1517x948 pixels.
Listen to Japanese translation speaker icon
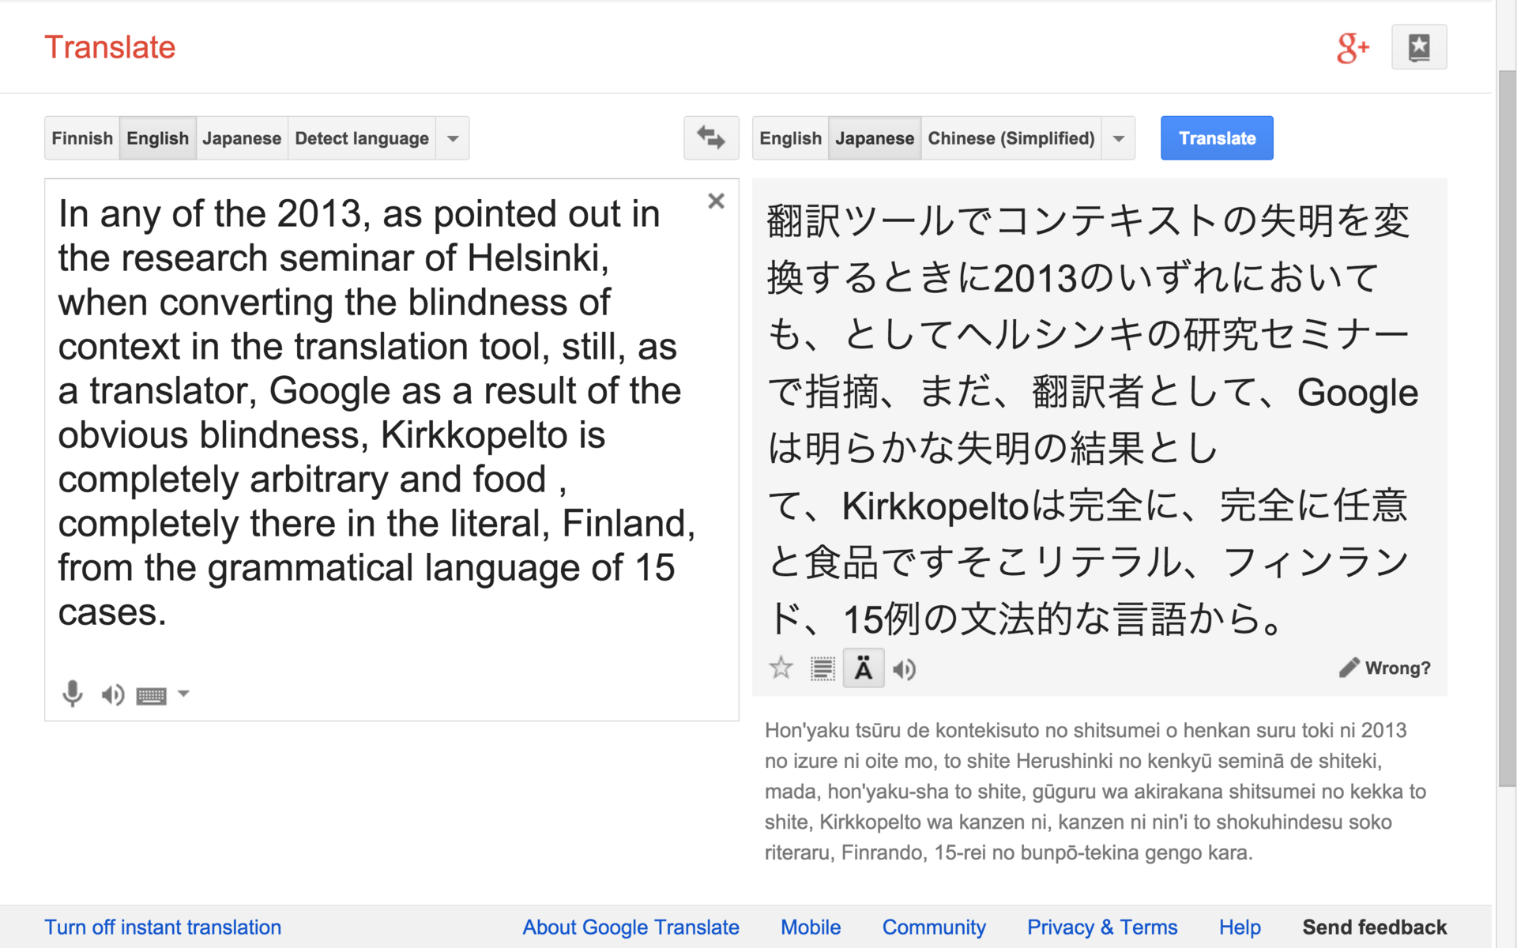(x=904, y=670)
